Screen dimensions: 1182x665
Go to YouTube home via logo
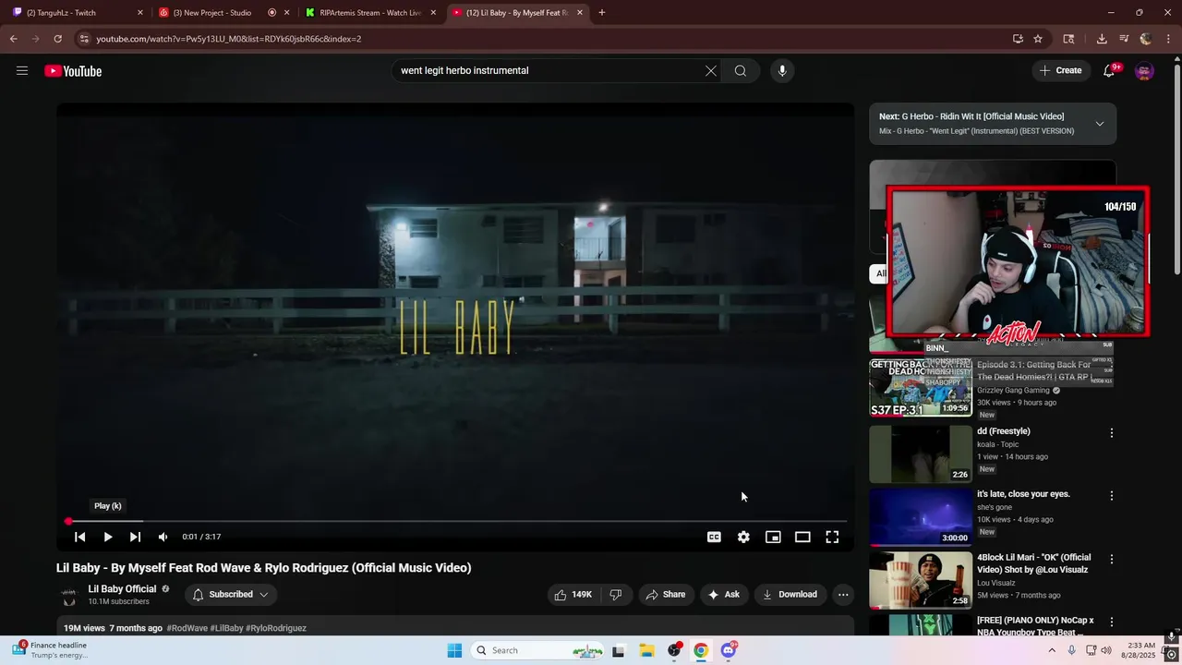tap(73, 71)
